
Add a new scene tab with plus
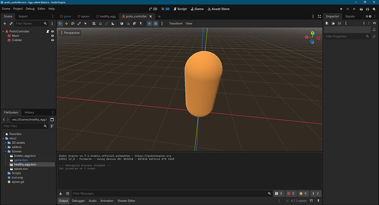(x=159, y=16)
